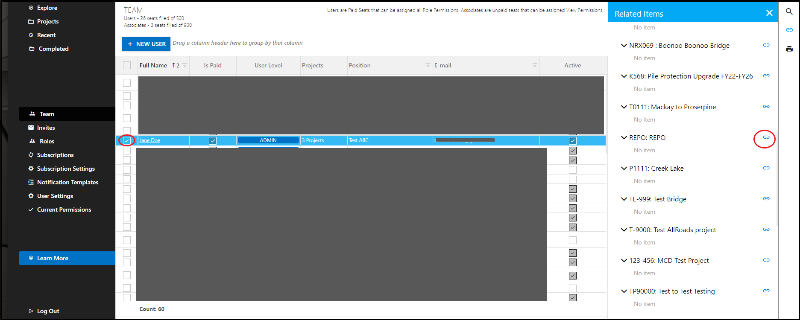Click link icon for REPO: REPO
The height and width of the screenshot is (320, 800).
pyautogui.click(x=766, y=137)
